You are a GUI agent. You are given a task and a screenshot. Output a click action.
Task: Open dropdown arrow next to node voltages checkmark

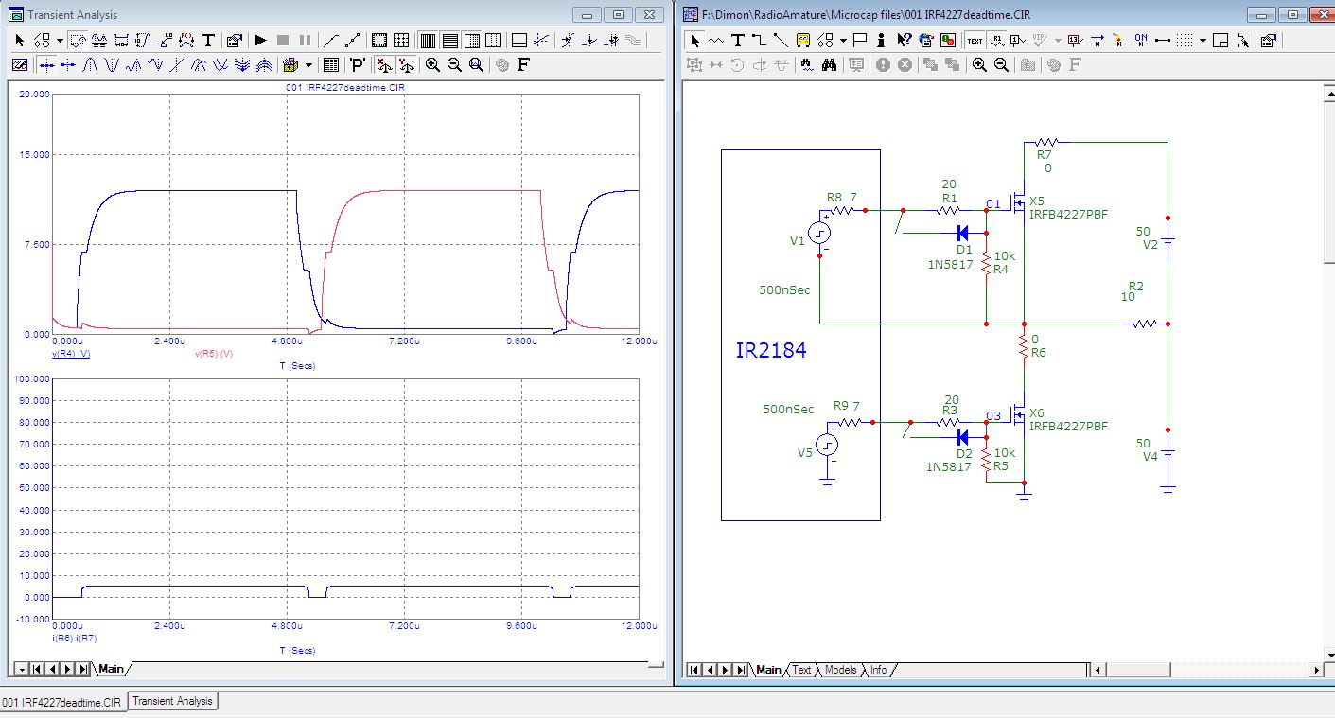(1058, 41)
